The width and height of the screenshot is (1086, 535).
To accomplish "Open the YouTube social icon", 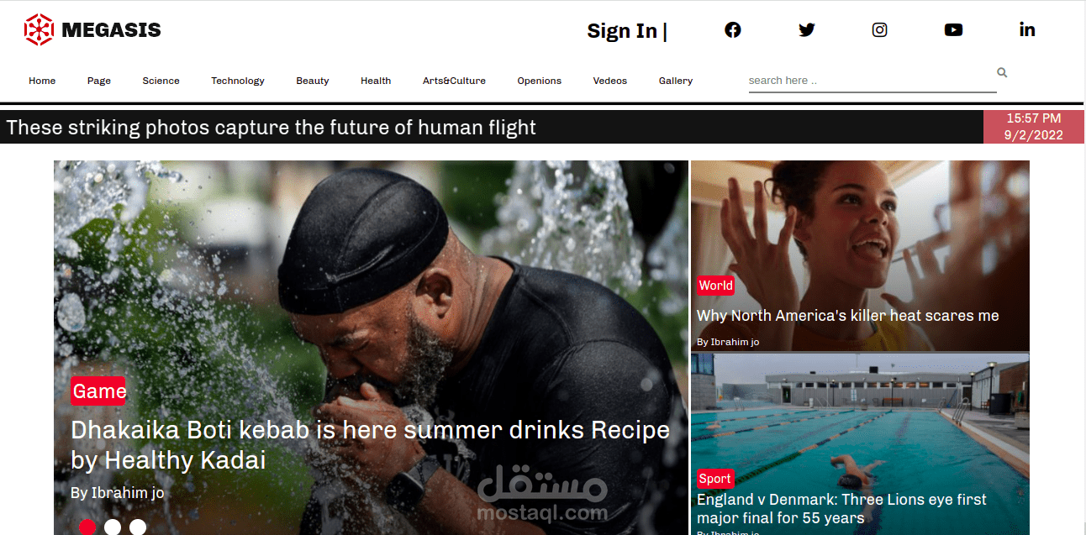I will [953, 30].
